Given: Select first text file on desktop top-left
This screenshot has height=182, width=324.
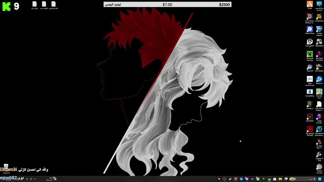Looking at the screenshot, I should [x=34, y=5].
